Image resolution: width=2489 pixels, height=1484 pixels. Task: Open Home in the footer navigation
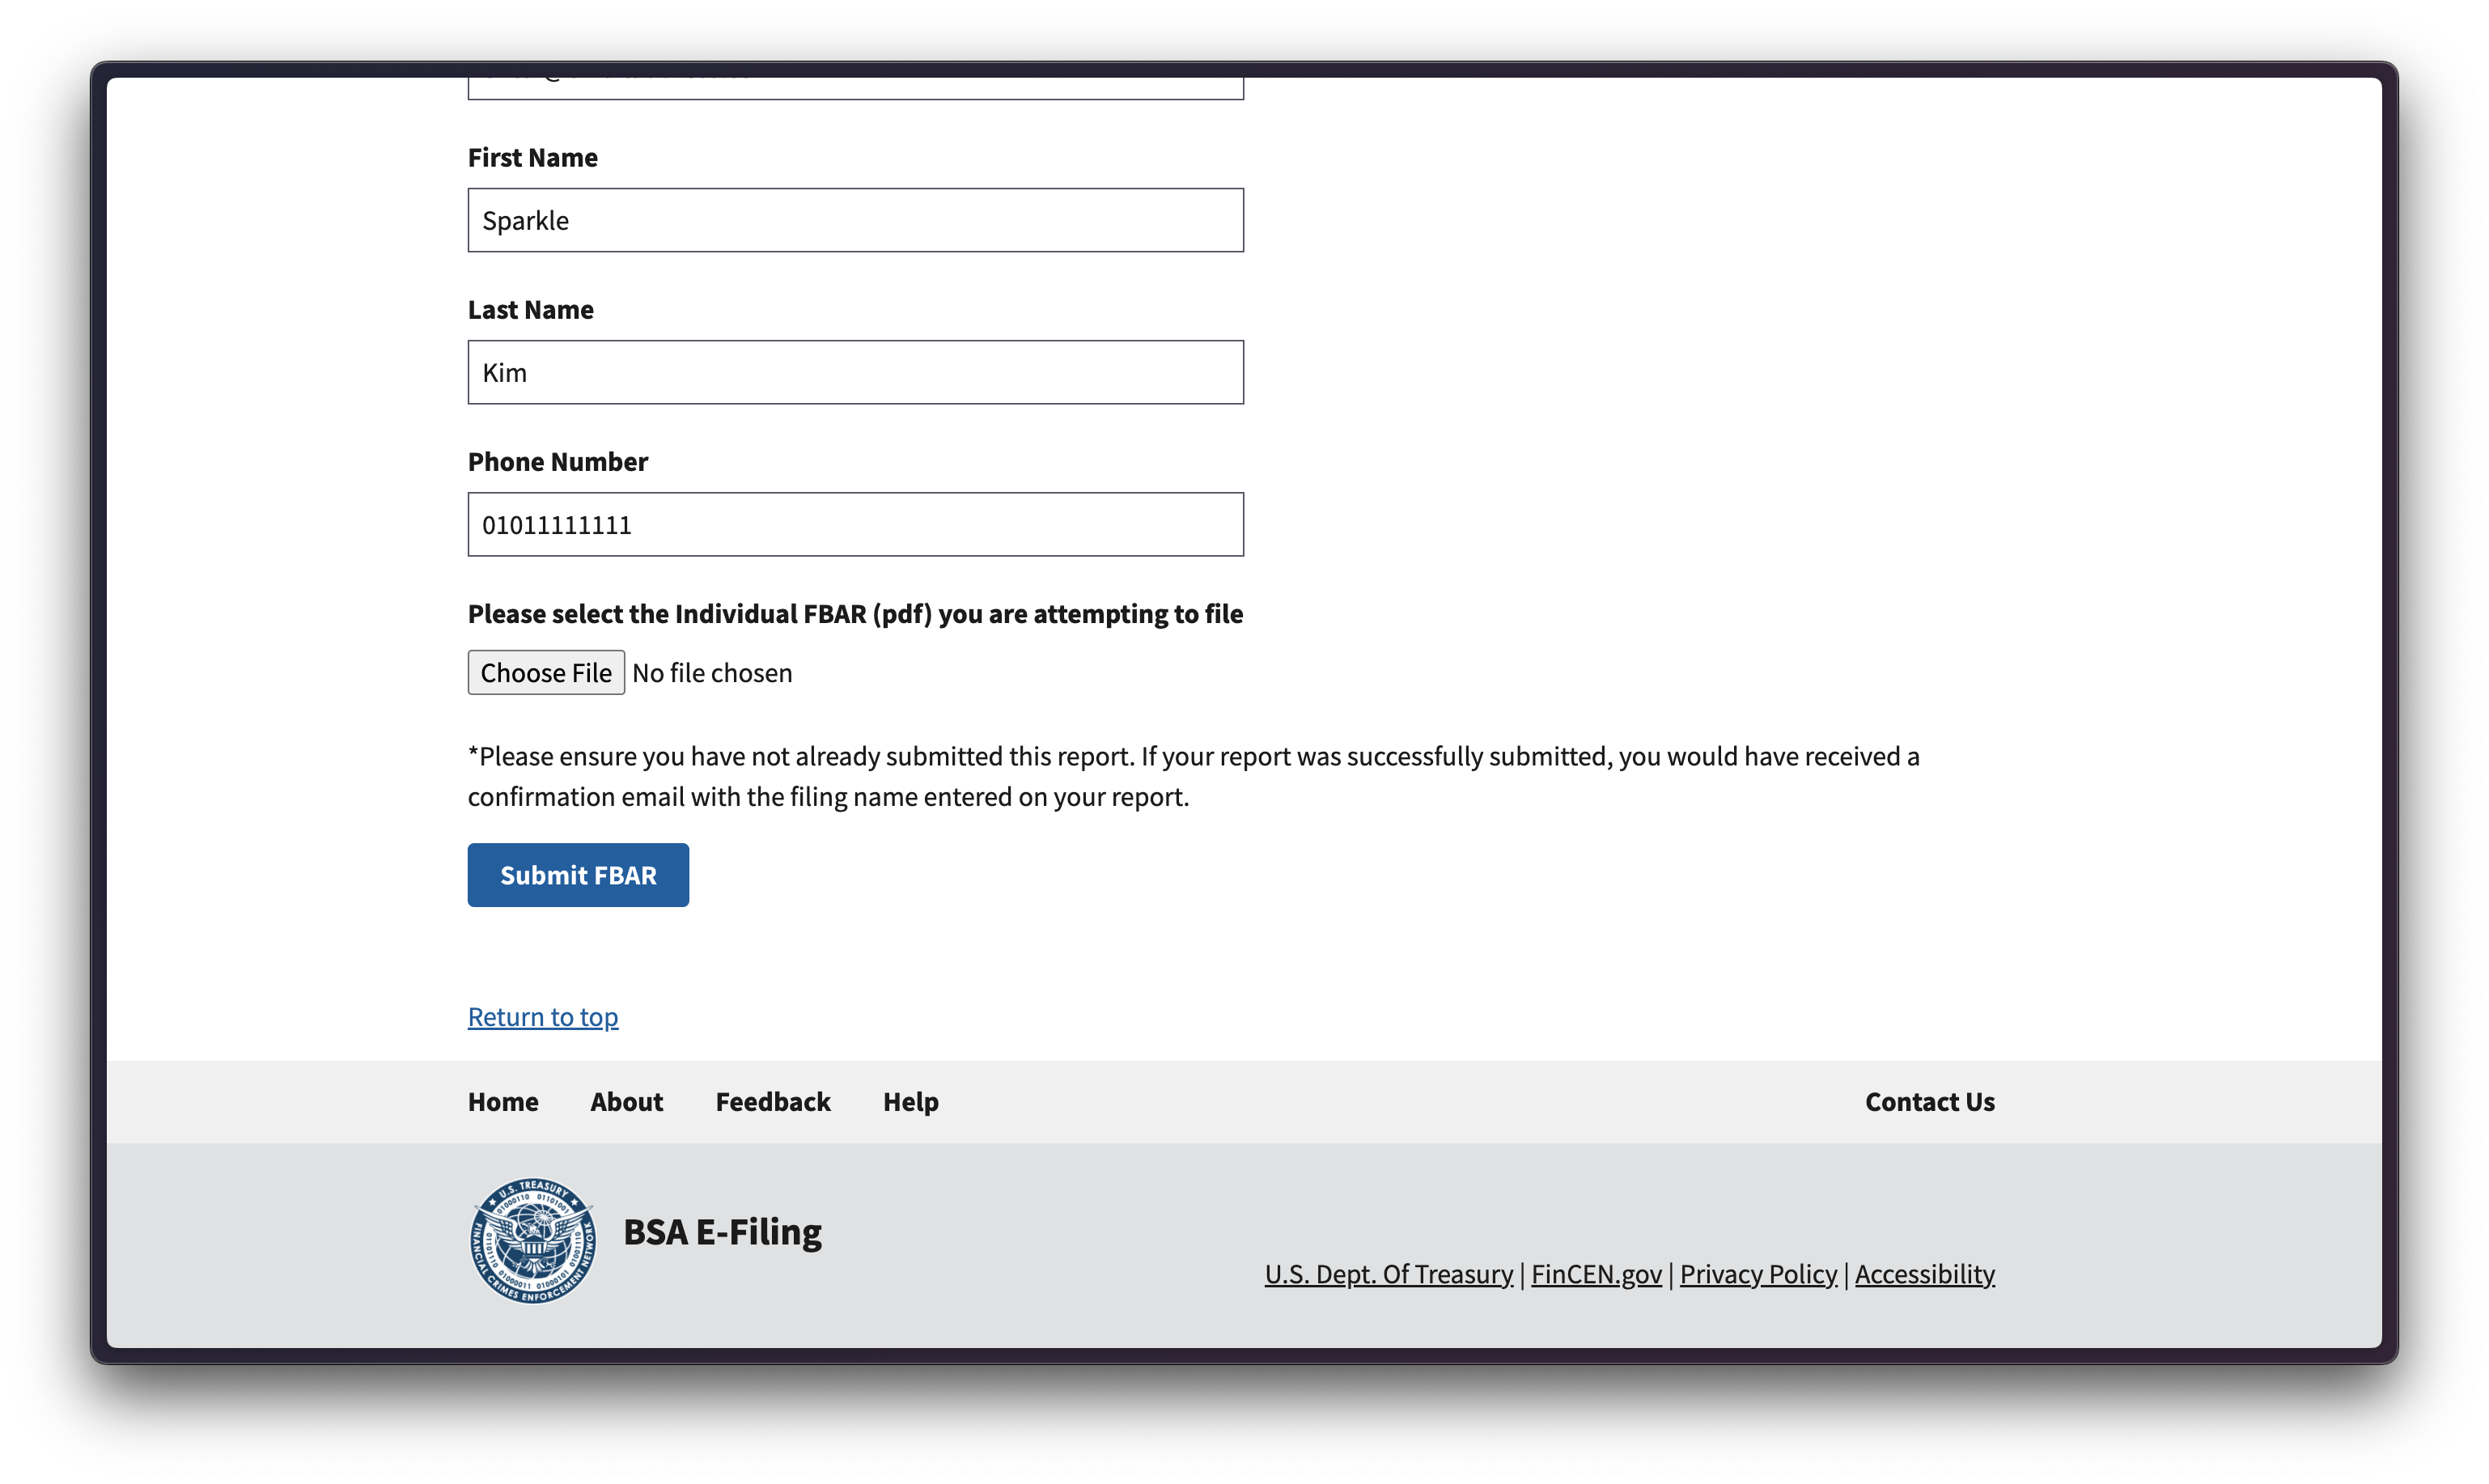pos(503,1102)
